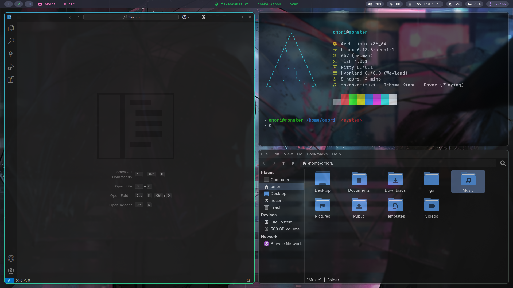The image size is (513, 288).
Task: Open the View menu in Thunar
Action: (x=288, y=154)
